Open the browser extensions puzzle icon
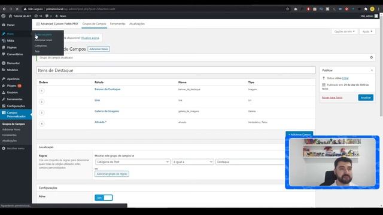 click(366, 9)
